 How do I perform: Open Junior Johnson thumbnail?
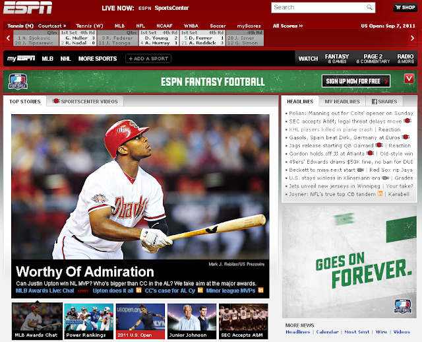(x=192, y=321)
